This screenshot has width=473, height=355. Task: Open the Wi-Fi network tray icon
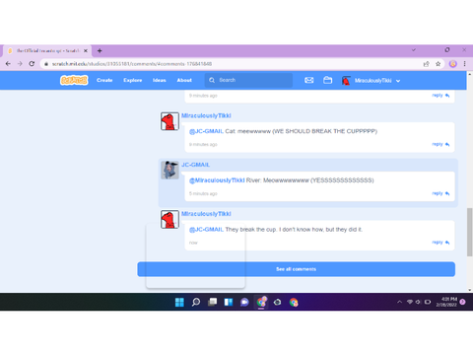410,302
